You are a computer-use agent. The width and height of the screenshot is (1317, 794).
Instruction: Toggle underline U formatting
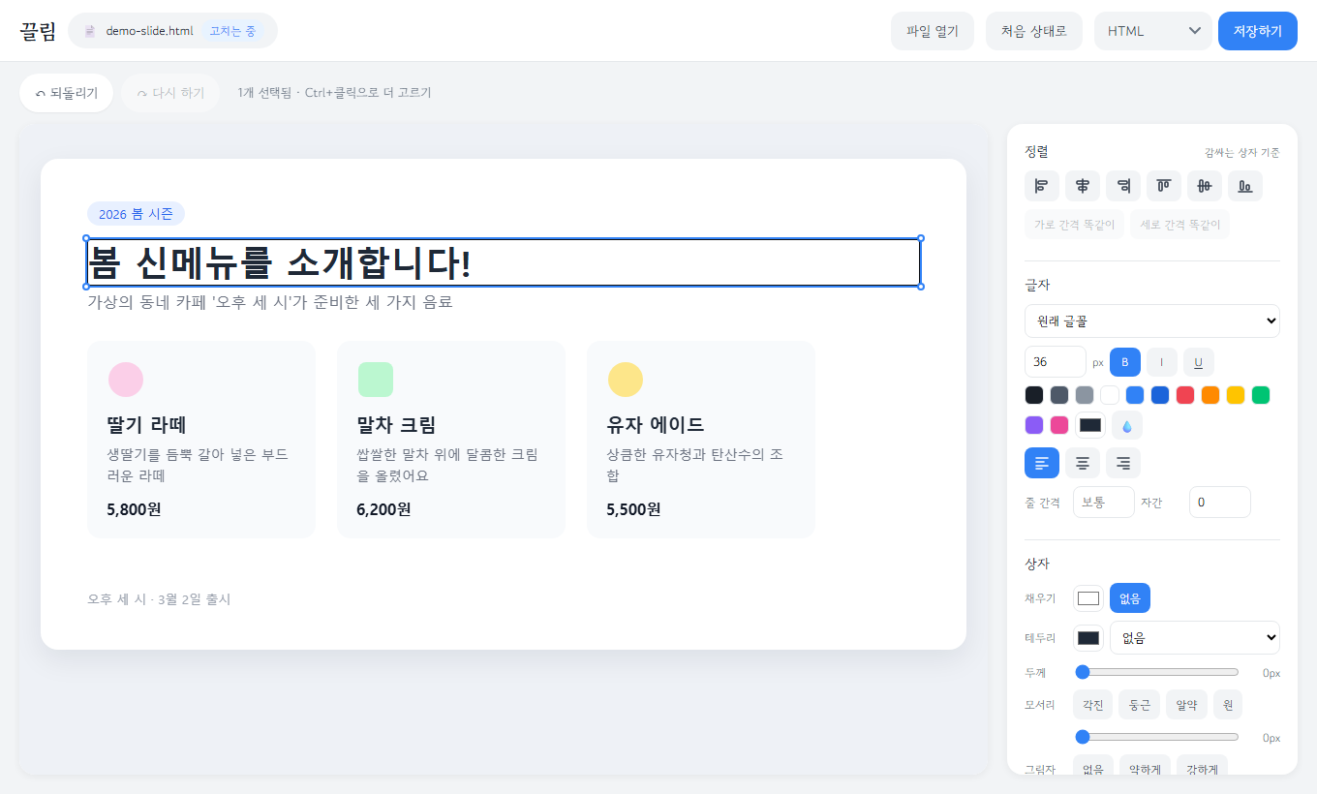[x=1199, y=362]
